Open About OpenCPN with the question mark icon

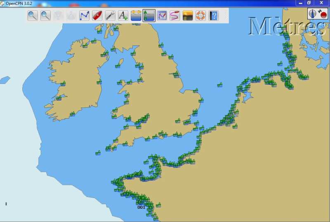(214, 15)
